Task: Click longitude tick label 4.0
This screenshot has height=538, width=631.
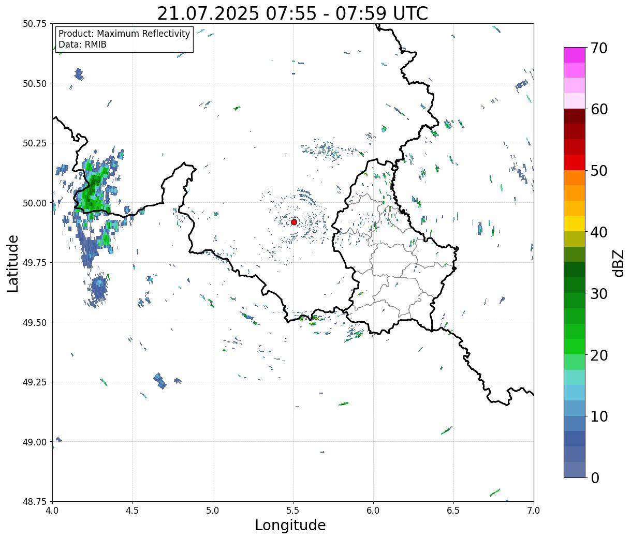Action: 52,511
